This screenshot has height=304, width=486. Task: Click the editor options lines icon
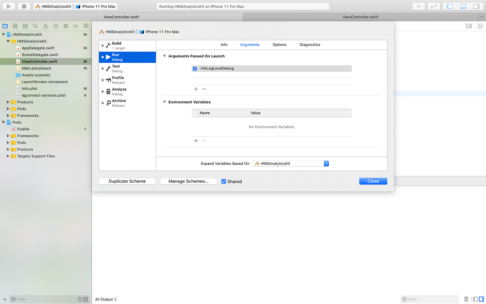[469, 26]
